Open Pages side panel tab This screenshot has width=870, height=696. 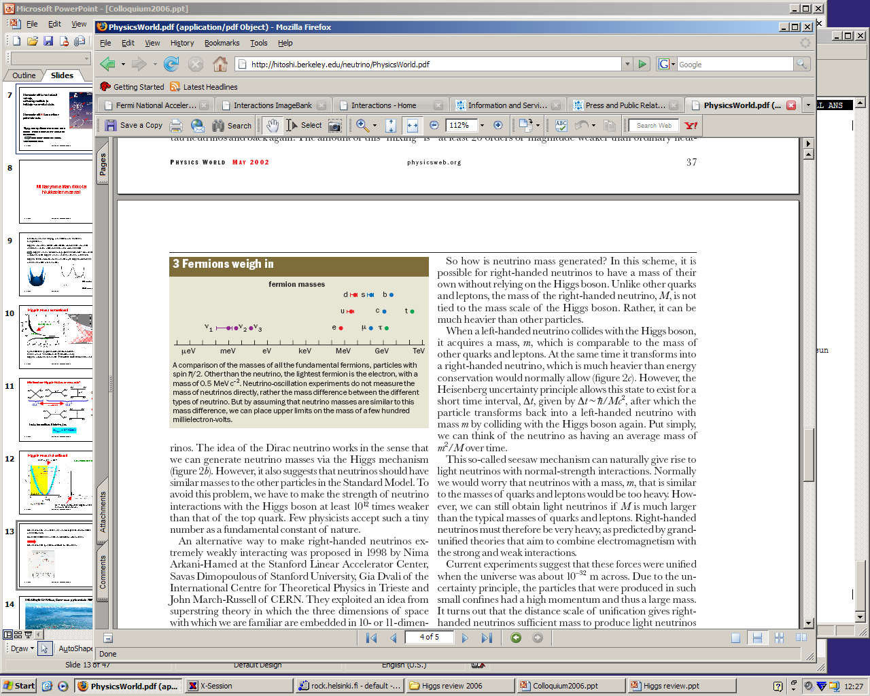(103, 164)
